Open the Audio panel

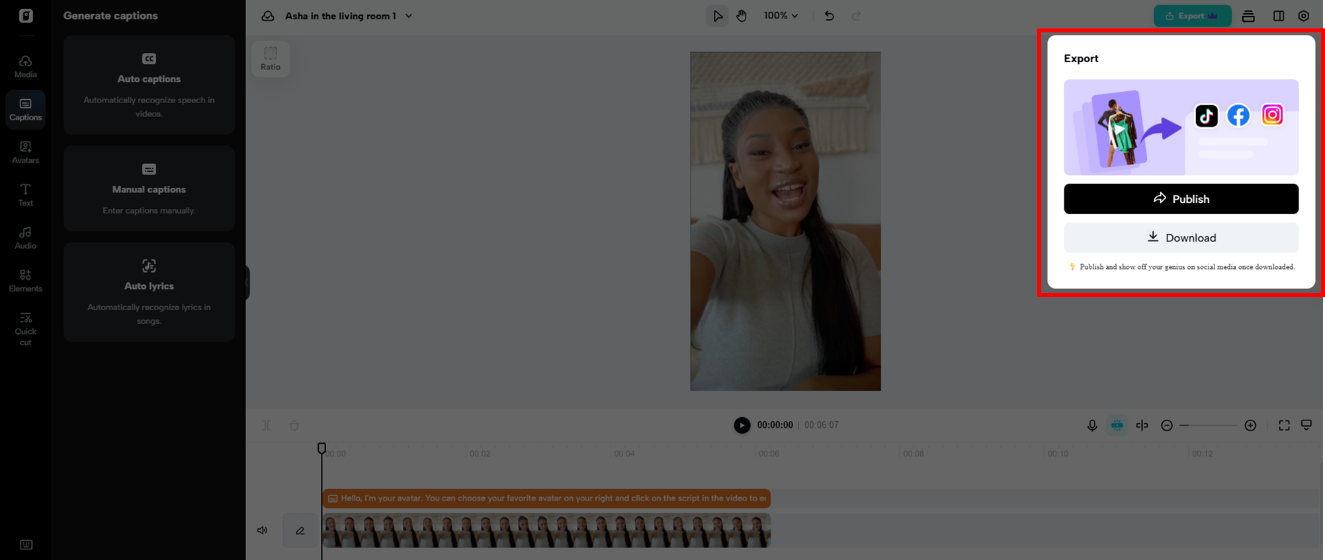click(x=25, y=238)
